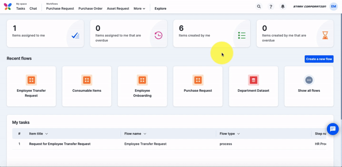Click the Purchase Request flow icon

point(198,80)
